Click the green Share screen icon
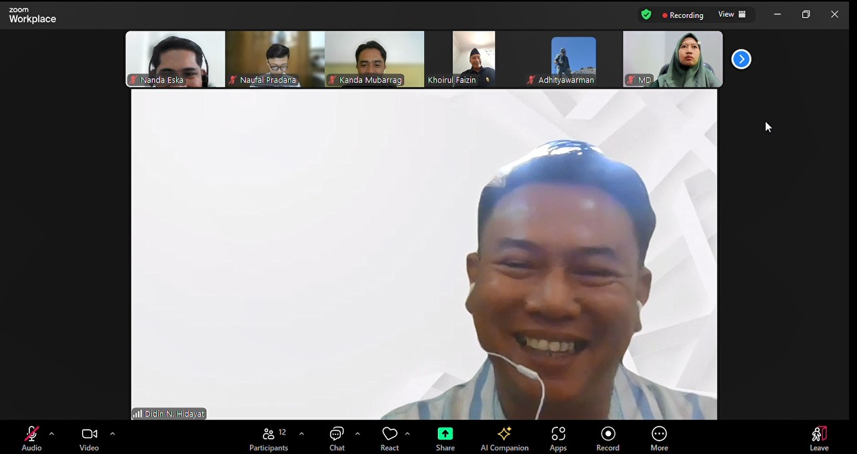Viewport: 857px width, 454px height. [x=445, y=434]
